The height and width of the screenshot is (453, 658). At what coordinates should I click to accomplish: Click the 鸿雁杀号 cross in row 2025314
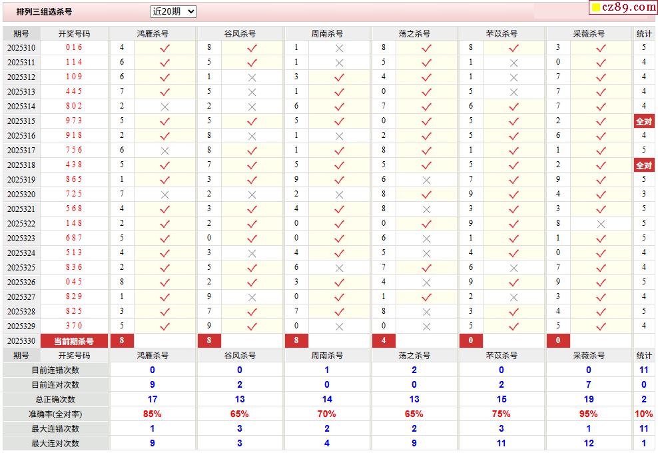(x=164, y=107)
